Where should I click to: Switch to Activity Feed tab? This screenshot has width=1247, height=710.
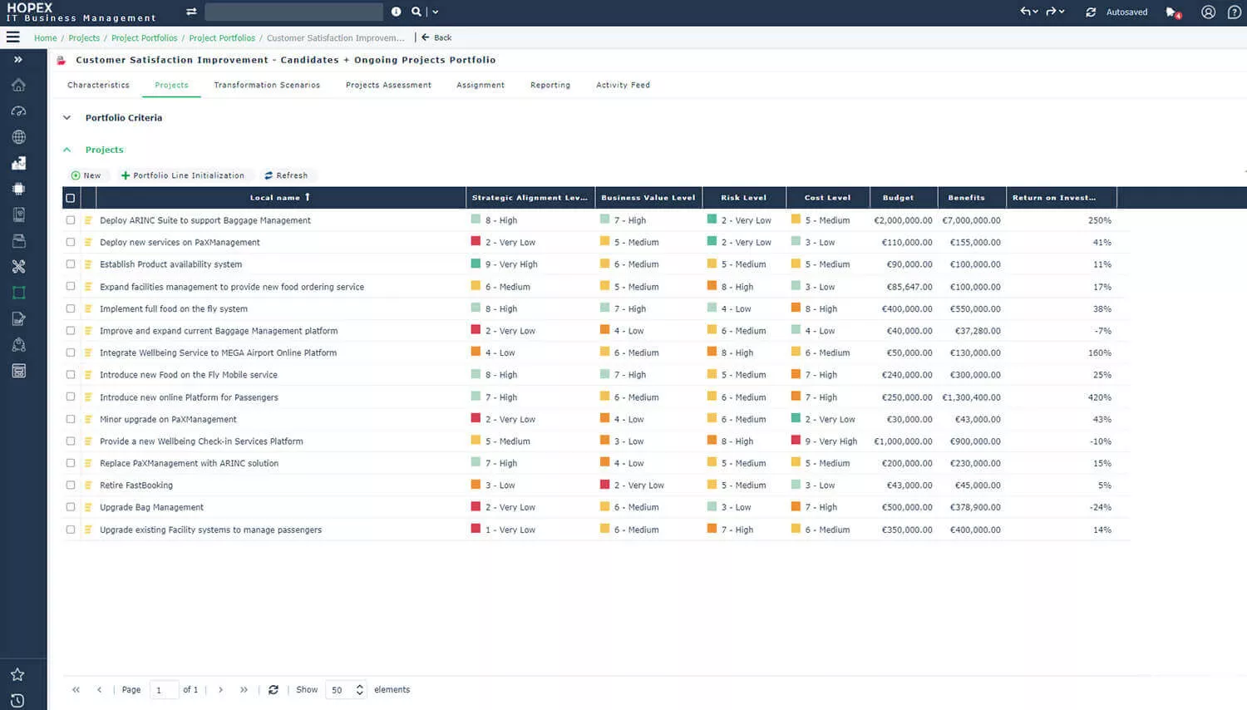tap(623, 85)
